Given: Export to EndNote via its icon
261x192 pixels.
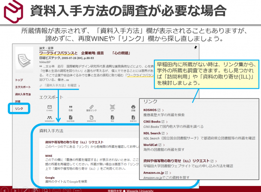Looking at the screenshot, I should pos(92,117).
